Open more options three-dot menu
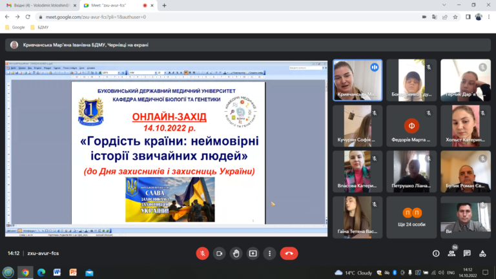 pyautogui.click(x=269, y=253)
